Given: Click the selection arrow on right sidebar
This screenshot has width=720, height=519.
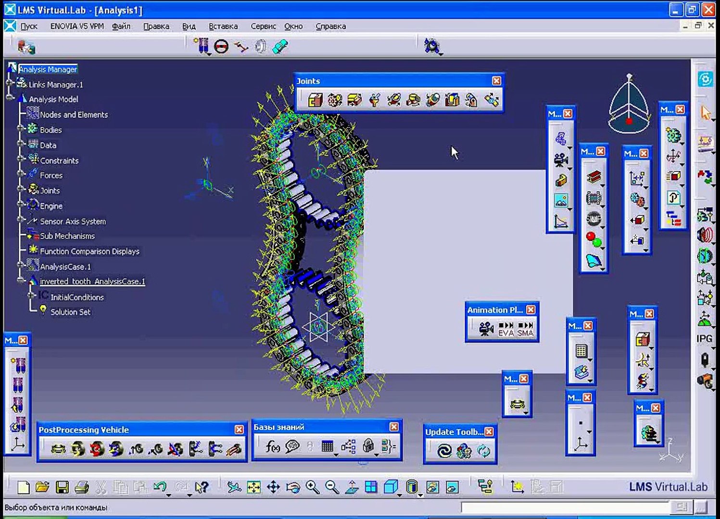Looking at the screenshot, I should click(x=706, y=113).
